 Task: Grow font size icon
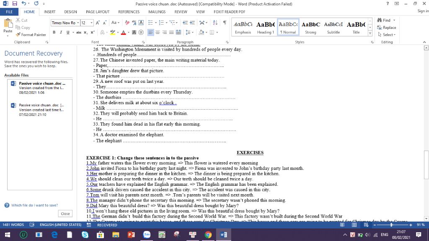pyautogui.click(x=98, y=23)
